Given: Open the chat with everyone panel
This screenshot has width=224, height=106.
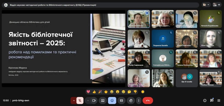Looking at the screenshot, I should coord(212,101).
